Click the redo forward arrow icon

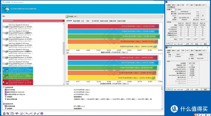click(30, 114)
